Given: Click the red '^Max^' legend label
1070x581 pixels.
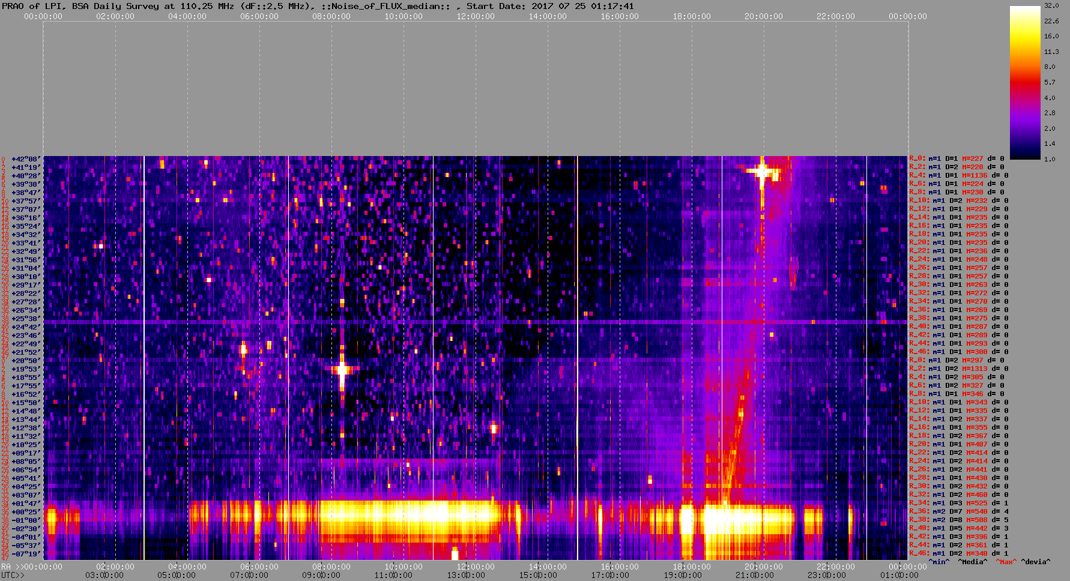Looking at the screenshot, I should [x=1006, y=562].
